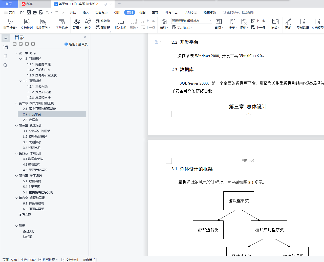The image size is (324, 262).
Task: Click the plus-box icon under 目录 heading
Action: 27,44
